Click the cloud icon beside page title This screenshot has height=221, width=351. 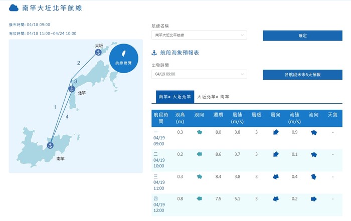14,8
